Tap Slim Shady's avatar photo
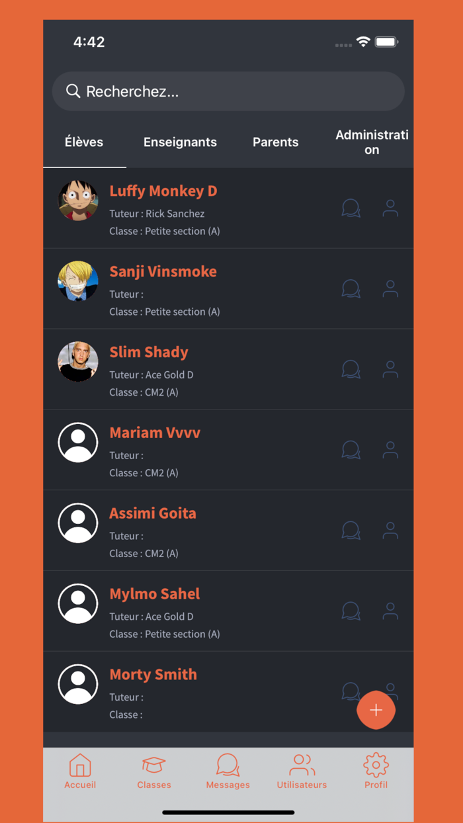The height and width of the screenshot is (823, 463). [x=78, y=361]
